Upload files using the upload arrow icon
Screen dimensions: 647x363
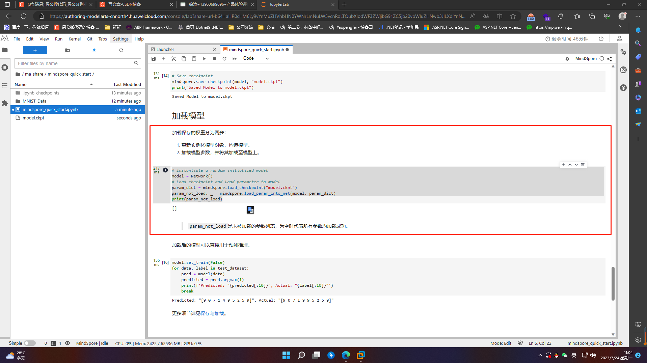pyautogui.click(x=94, y=50)
